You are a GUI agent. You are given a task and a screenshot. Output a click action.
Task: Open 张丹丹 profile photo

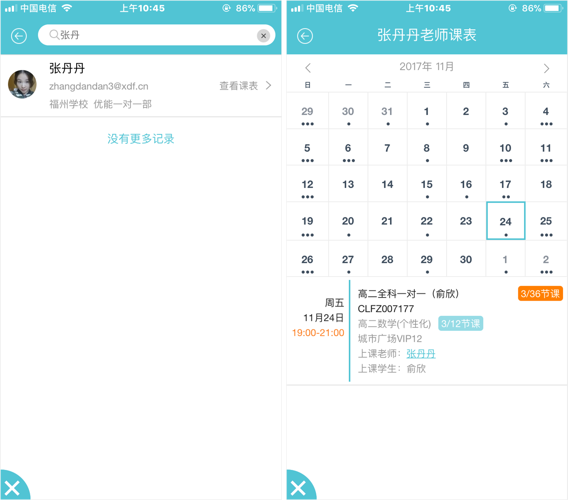(x=23, y=84)
